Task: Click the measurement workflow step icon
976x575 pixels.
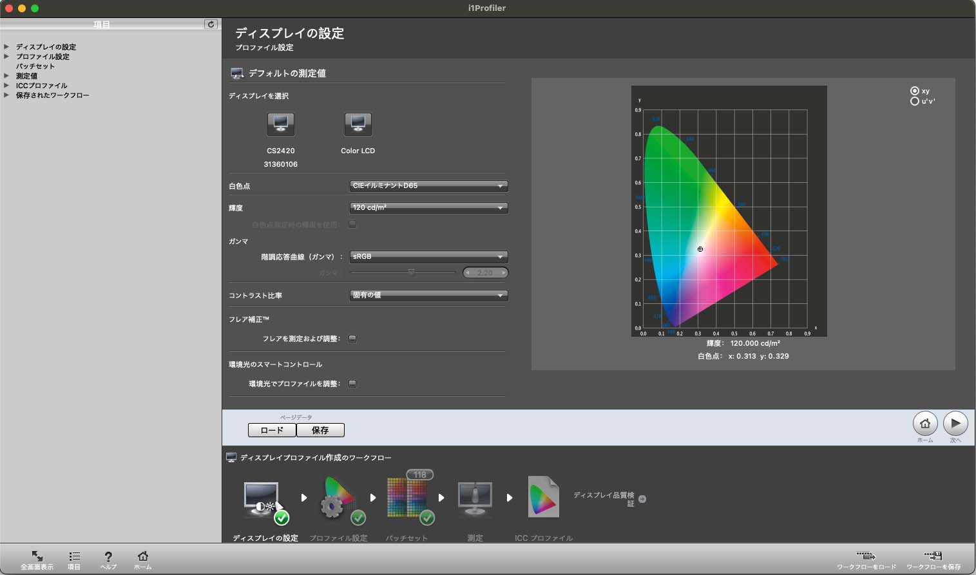Action: tap(475, 499)
